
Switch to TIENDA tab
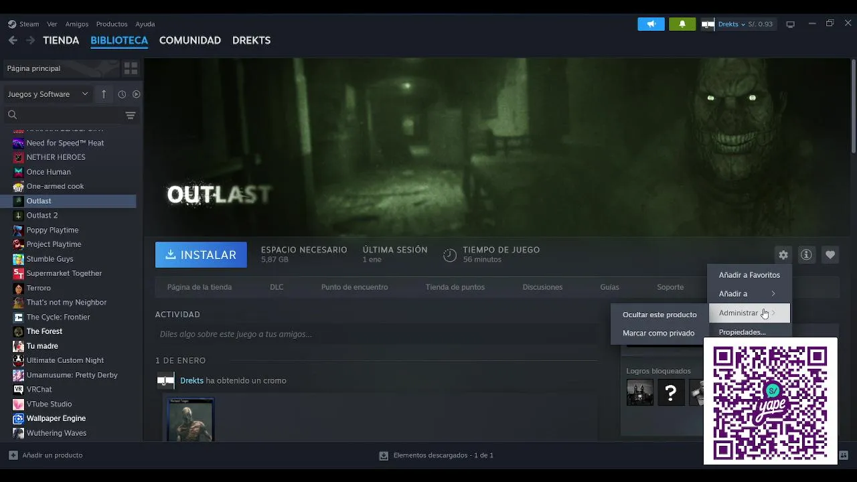click(x=61, y=40)
